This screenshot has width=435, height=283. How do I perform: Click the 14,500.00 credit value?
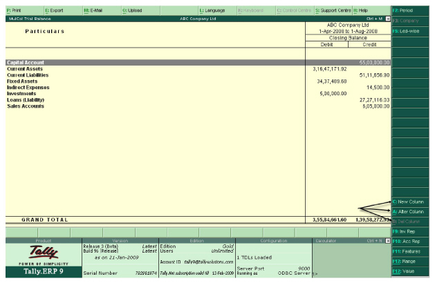click(378, 88)
